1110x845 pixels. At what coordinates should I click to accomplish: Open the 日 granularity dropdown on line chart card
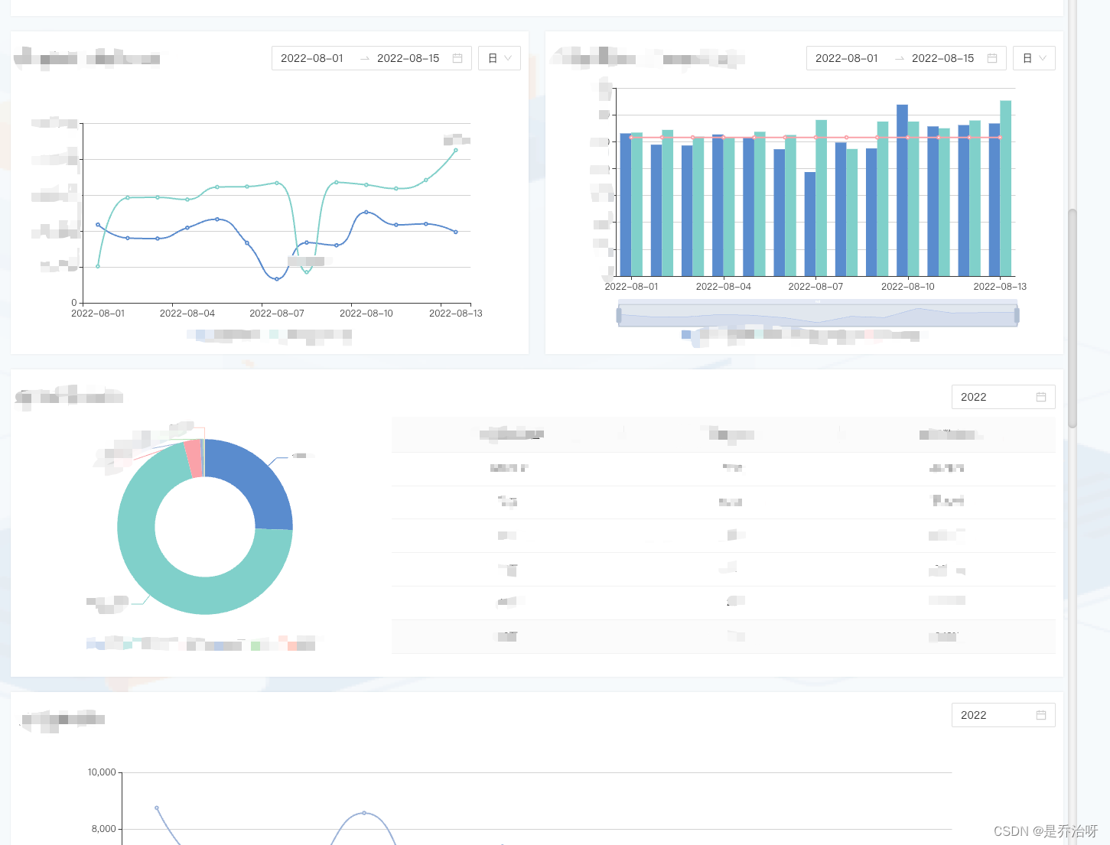pos(500,58)
